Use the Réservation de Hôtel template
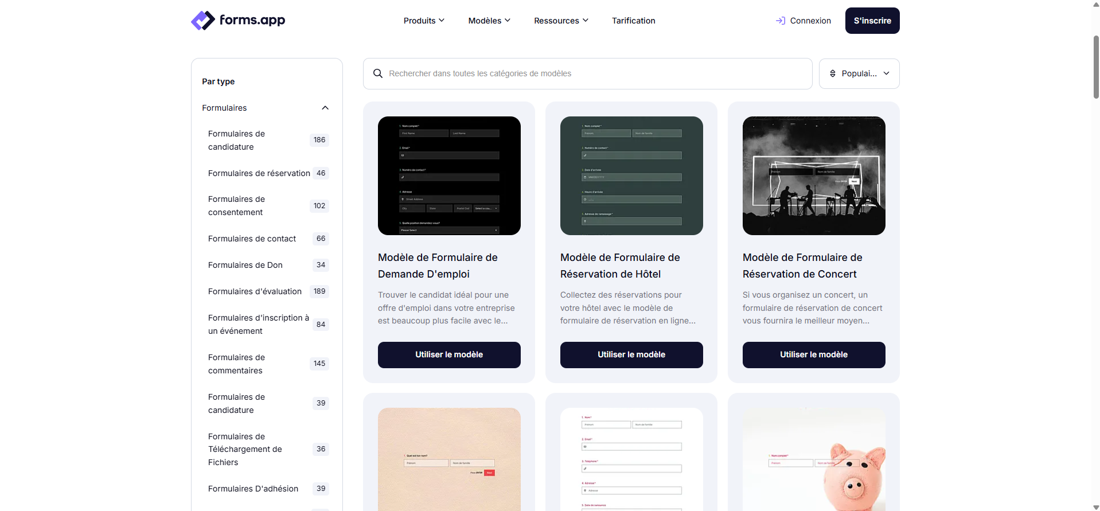Image resolution: width=1100 pixels, height=511 pixels. point(631,355)
